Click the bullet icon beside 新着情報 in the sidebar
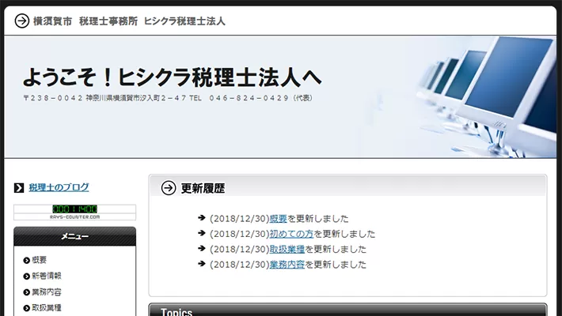The width and height of the screenshot is (562, 316). click(26, 276)
